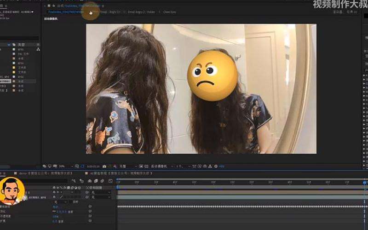Screen dimensions: 368x230
Task: Switch to the Close Eyes composition tab
Action: pyautogui.click(x=169, y=12)
